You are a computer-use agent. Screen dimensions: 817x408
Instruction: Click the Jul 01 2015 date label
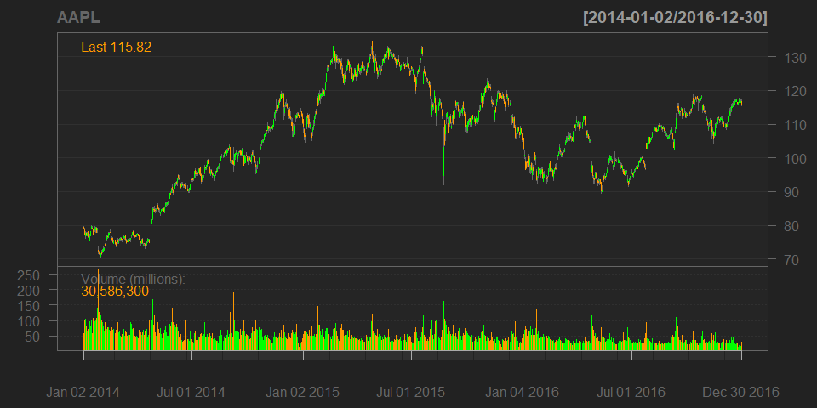(x=409, y=392)
